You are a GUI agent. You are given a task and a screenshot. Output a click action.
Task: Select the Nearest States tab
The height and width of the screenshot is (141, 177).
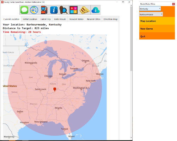(76, 19)
